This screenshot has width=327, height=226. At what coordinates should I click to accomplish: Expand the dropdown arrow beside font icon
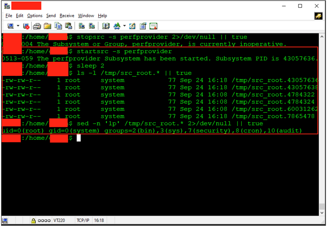(x=124, y=26)
